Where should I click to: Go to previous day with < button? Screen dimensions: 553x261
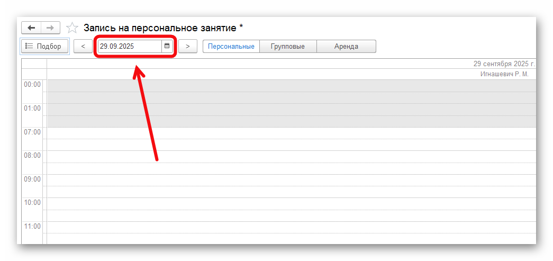(83, 46)
